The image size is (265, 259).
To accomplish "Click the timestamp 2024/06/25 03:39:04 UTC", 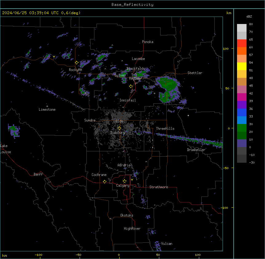I will pos(30,13).
